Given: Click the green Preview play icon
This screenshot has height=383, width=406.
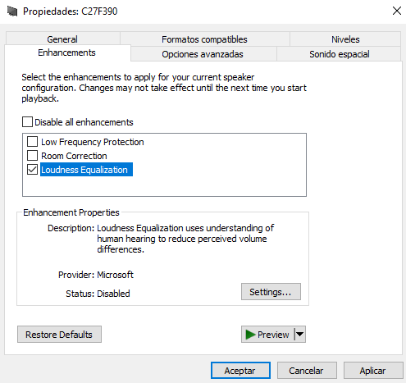Looking at the screenshot, I should (x=250, y=335).
